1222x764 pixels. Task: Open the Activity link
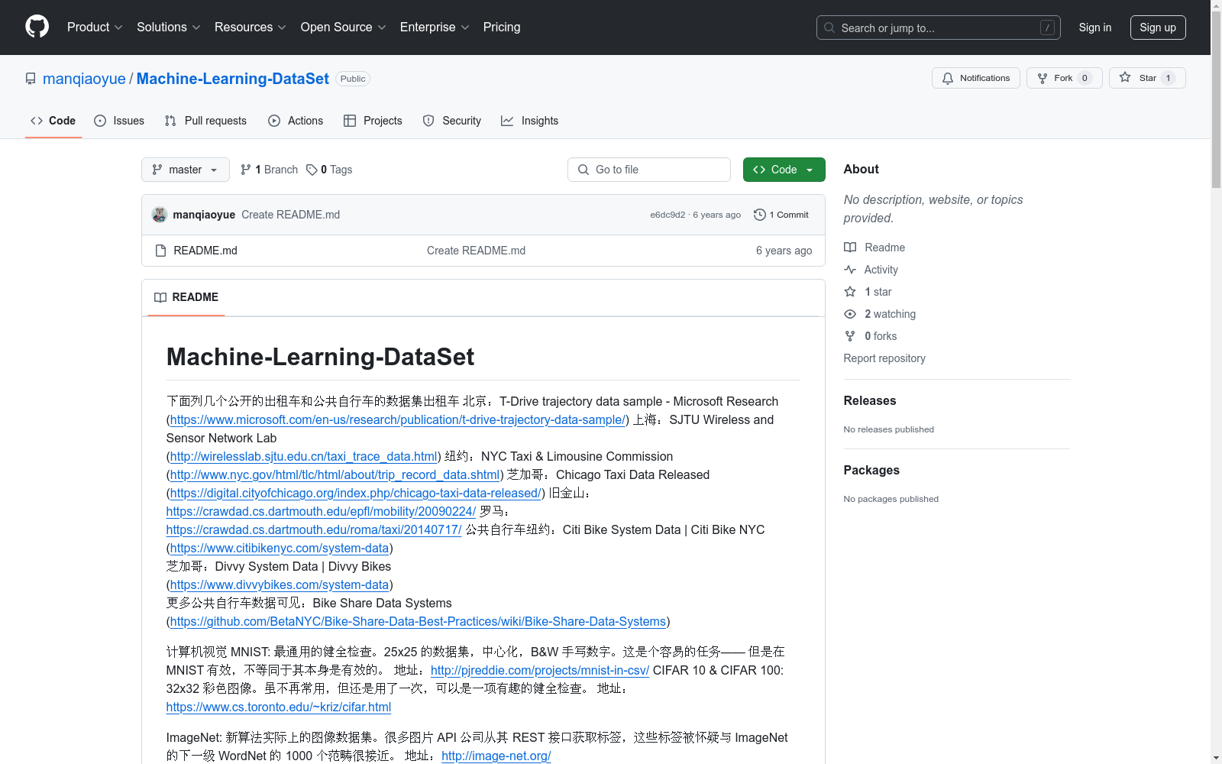tap(871, 270)
